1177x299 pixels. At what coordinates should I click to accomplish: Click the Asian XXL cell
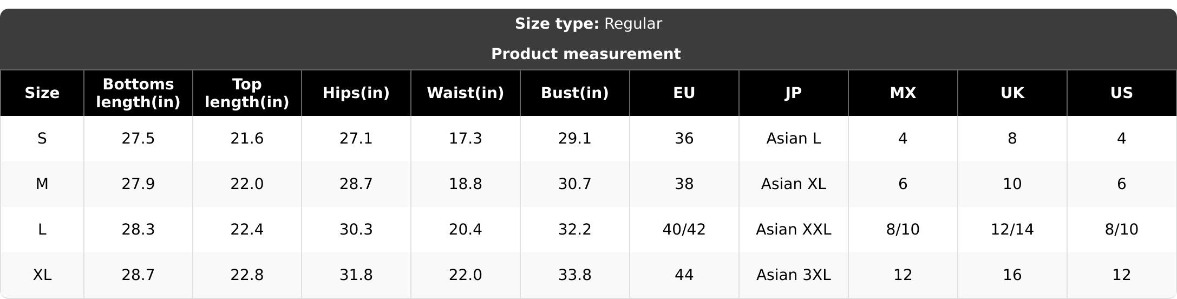(x=794, y=230)
